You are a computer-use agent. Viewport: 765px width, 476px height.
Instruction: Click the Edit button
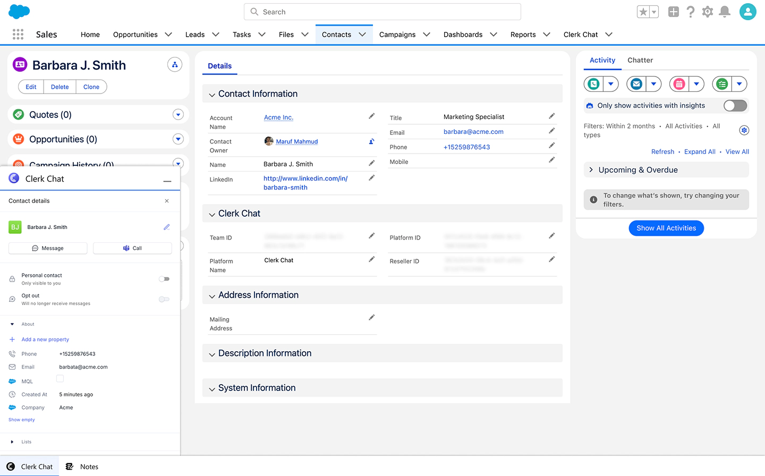pyautogui.click(x=31, y=87)
